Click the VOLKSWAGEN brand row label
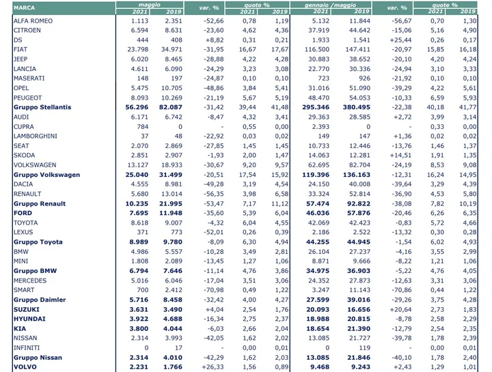The width and height of the screenshot is (492, 372). click(x=35, y=165)
